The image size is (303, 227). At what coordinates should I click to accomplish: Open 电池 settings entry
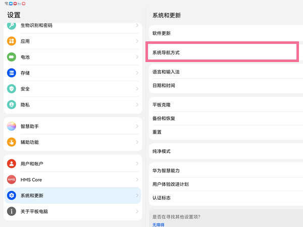73,57
